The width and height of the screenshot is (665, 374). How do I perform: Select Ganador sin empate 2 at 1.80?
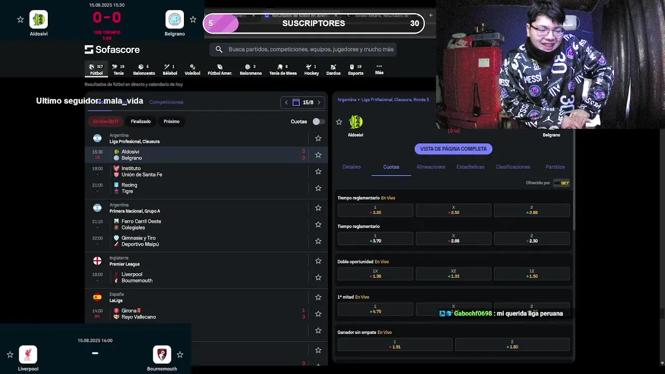coord(512,344)
